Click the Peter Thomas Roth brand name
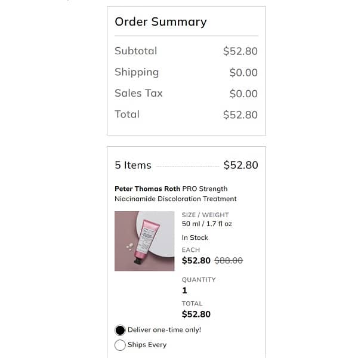358x358 pixels. (147, 189)
